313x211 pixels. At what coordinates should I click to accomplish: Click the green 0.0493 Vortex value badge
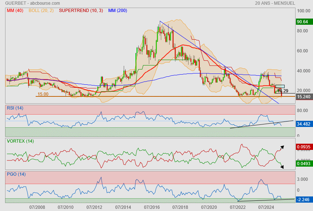[303, 164]
